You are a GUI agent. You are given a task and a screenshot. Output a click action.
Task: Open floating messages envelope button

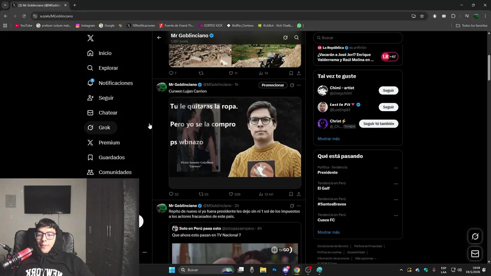tap(475, 254)
